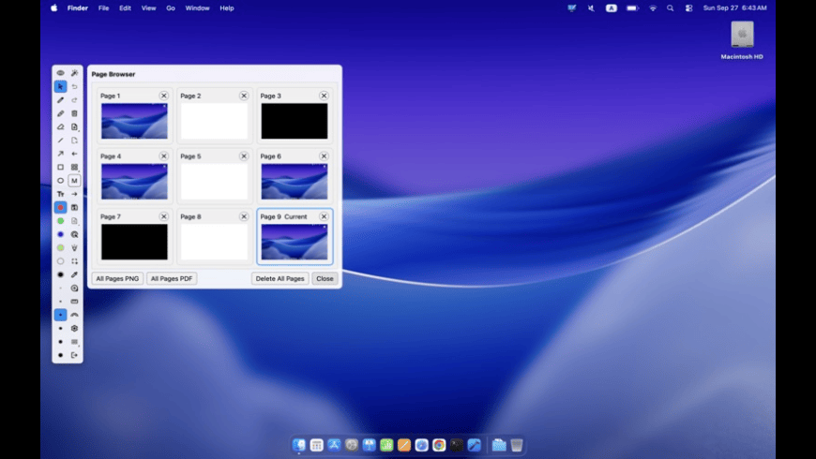Screen dimensions: 816x459
Task: Open the Page 1 thumbnail
Action: [134, 121]
